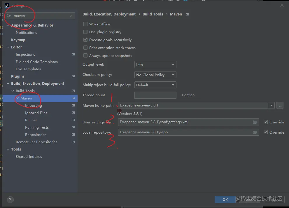Click the Thread count input field

click(x=155, y=95)
